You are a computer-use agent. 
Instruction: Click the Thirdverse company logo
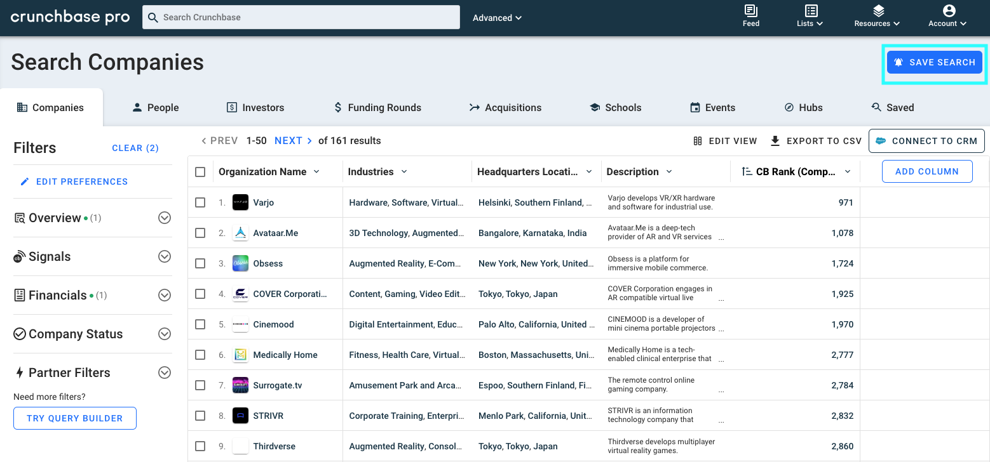tap(240, 446)
